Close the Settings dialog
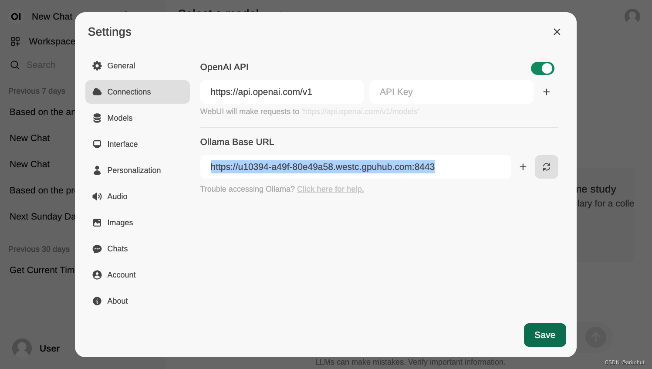 (x=557, y=32)
